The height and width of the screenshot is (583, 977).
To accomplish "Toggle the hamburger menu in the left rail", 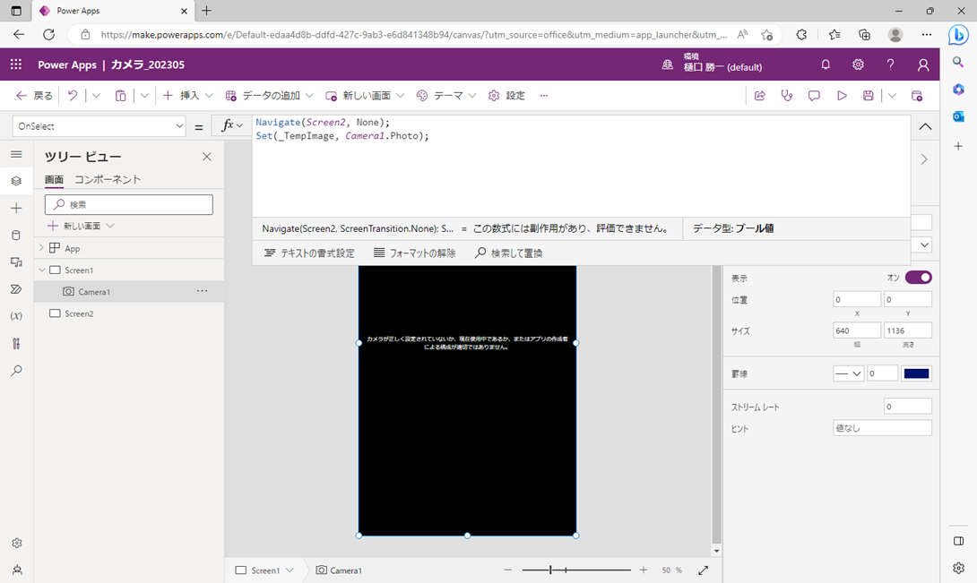I will tap(17, 154).
